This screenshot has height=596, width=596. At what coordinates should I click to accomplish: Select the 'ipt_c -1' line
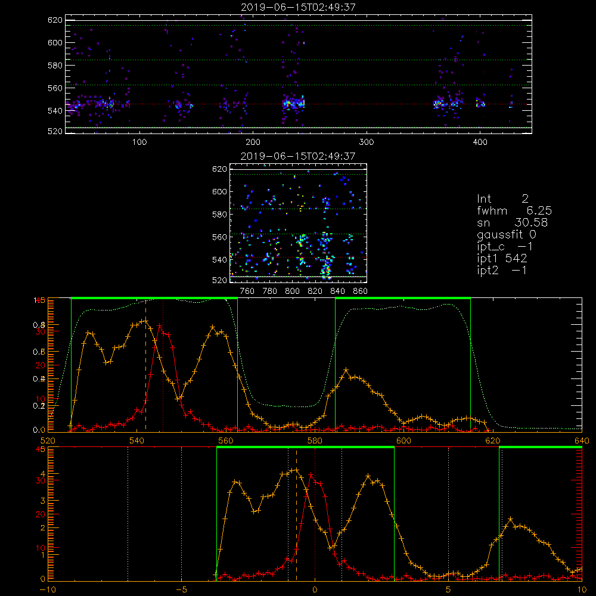tap(505, 247)
